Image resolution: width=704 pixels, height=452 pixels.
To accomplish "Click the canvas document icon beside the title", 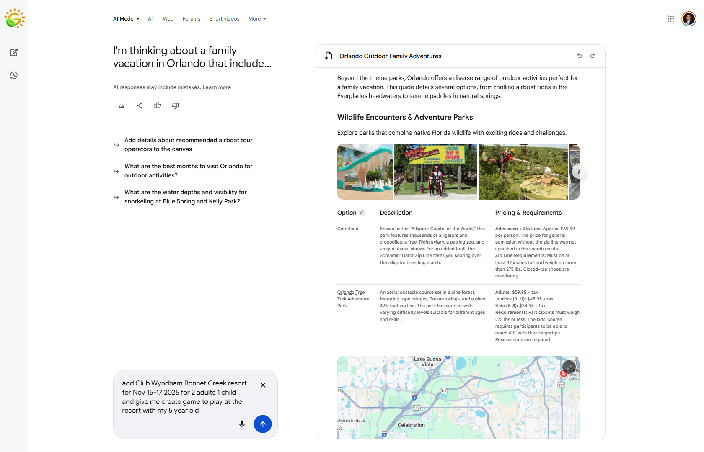I will pos(328,56).
